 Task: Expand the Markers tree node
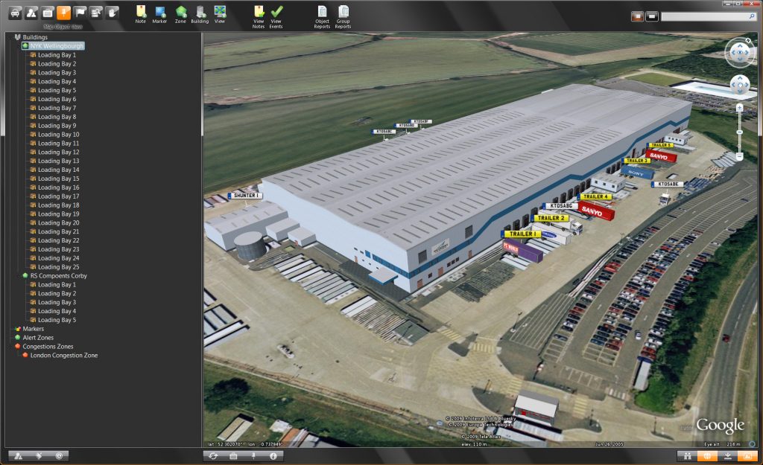17,329
